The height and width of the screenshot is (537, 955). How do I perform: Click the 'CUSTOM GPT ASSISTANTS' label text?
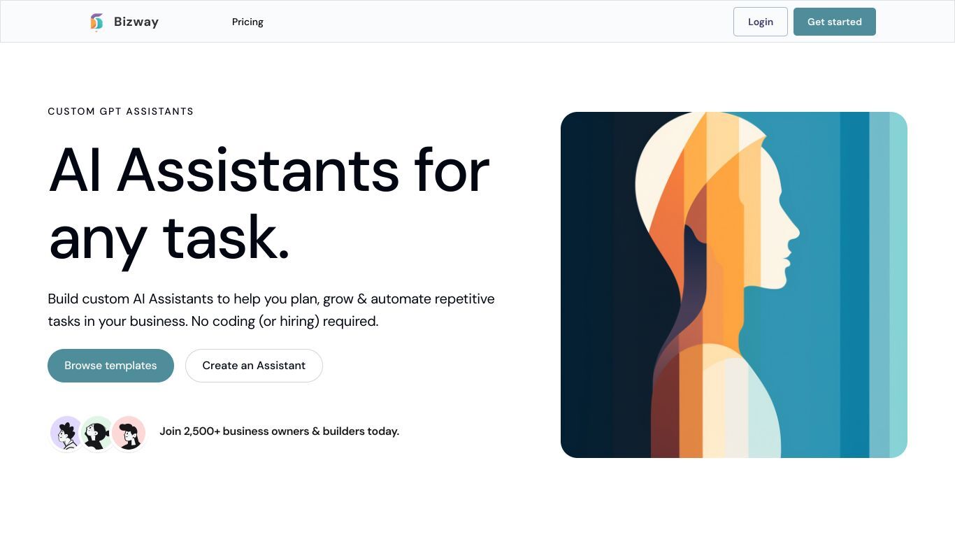[x=121, y=111]
